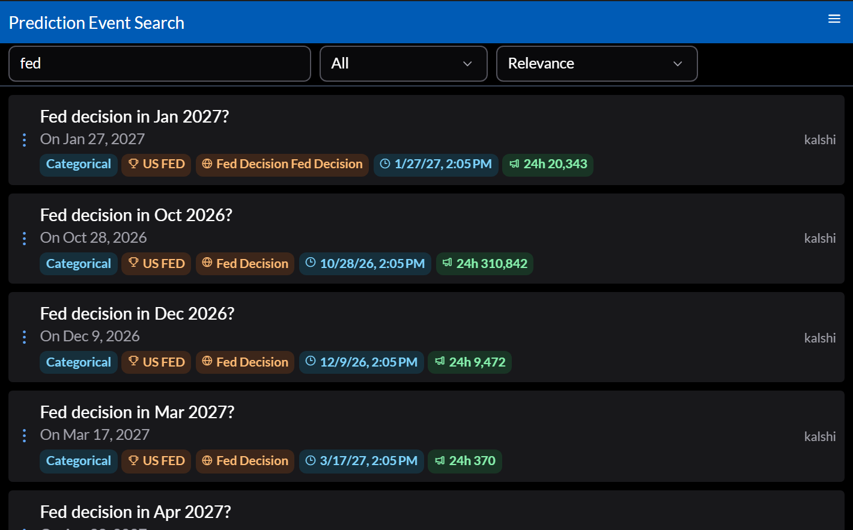
Task: Click the 'On Dec 9, 2026' subtitle
Action: pos(90,337)
